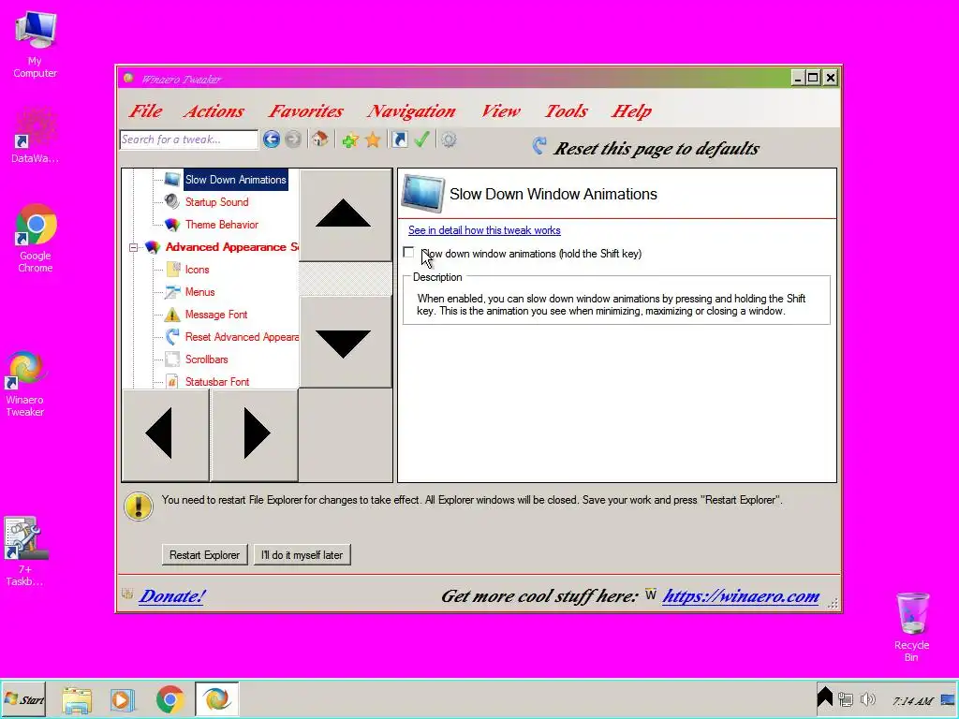Show hidden tray icons arrow
The height and width of the screenshot is (719, 959).
(825, 697)
